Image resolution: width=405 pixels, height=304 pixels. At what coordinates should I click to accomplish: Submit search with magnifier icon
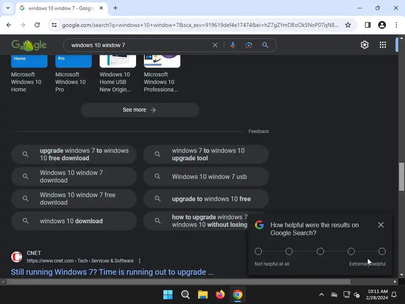[265, 45]
